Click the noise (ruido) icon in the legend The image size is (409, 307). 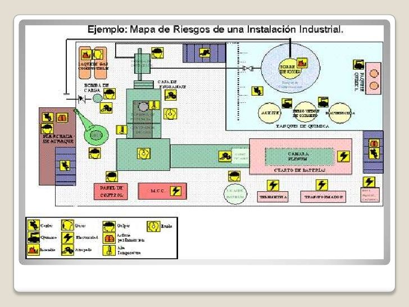click(153, 227)
